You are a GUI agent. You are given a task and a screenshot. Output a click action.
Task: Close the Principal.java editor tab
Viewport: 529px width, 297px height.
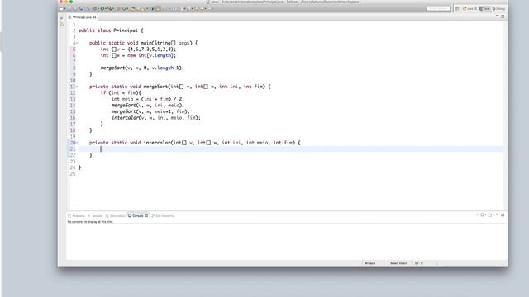(95, 17)
